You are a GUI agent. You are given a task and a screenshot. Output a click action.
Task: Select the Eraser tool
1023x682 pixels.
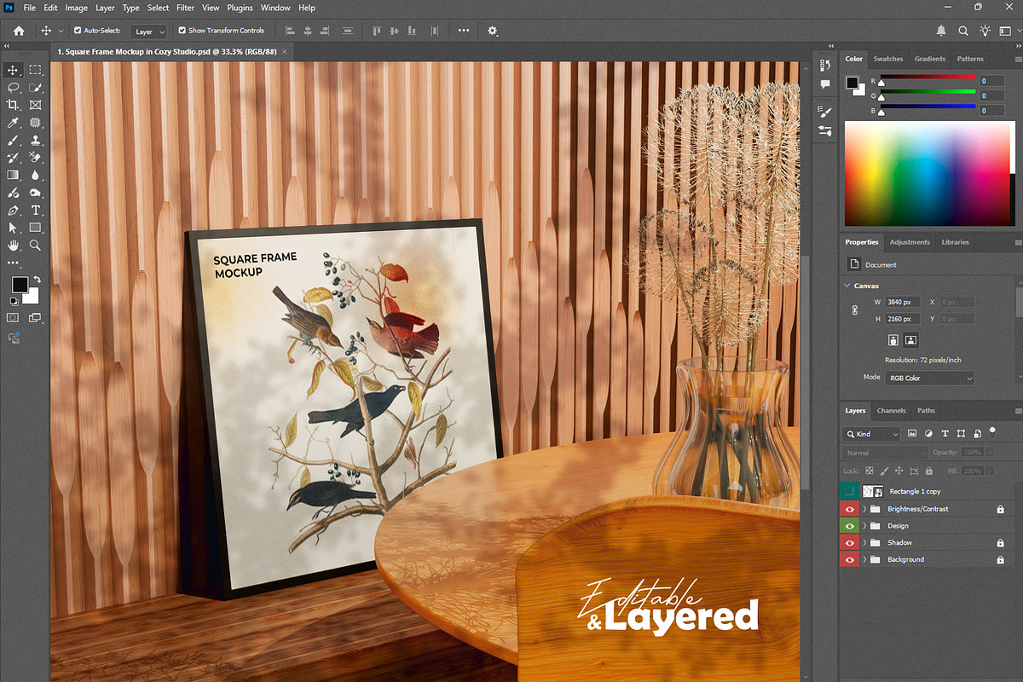[36, 158]
